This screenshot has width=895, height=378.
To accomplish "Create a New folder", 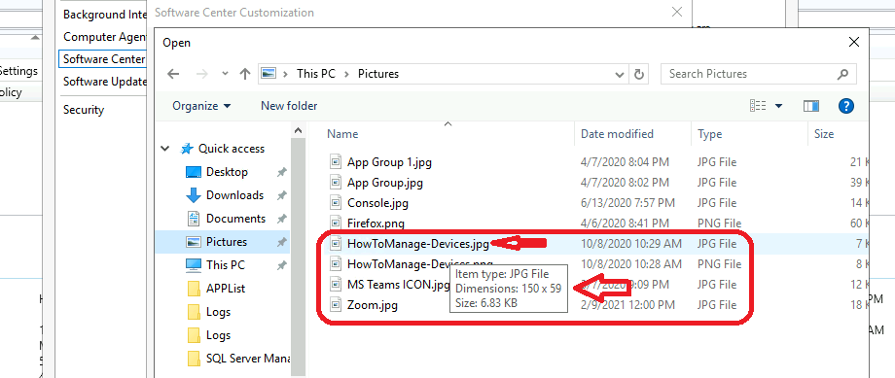I will pos(289,106).
